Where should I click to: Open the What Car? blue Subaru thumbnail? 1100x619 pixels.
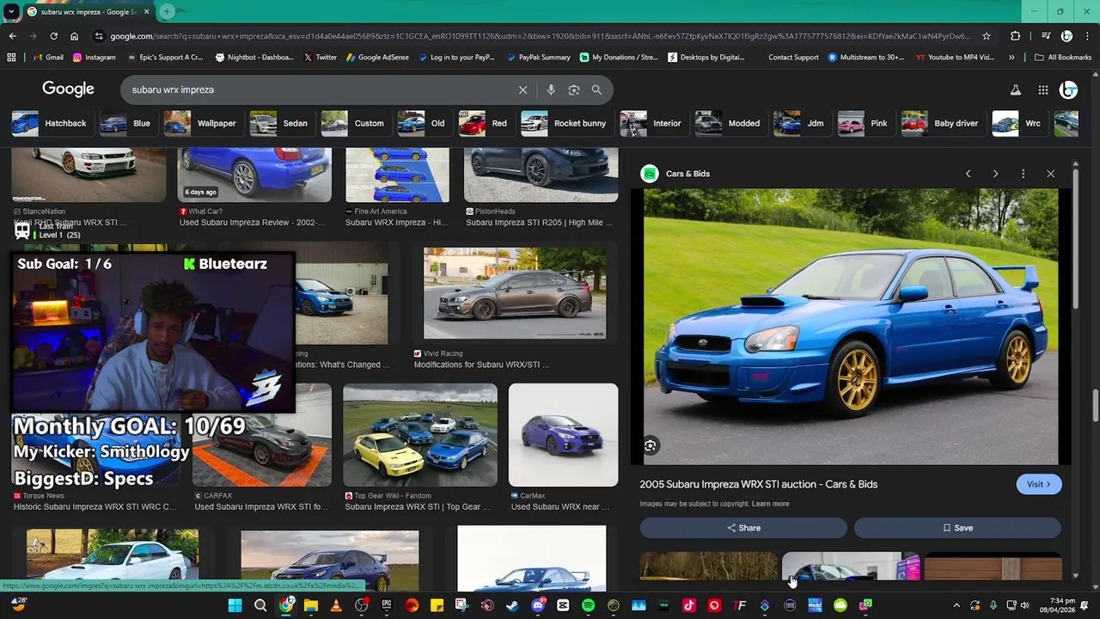pos(254,175)
